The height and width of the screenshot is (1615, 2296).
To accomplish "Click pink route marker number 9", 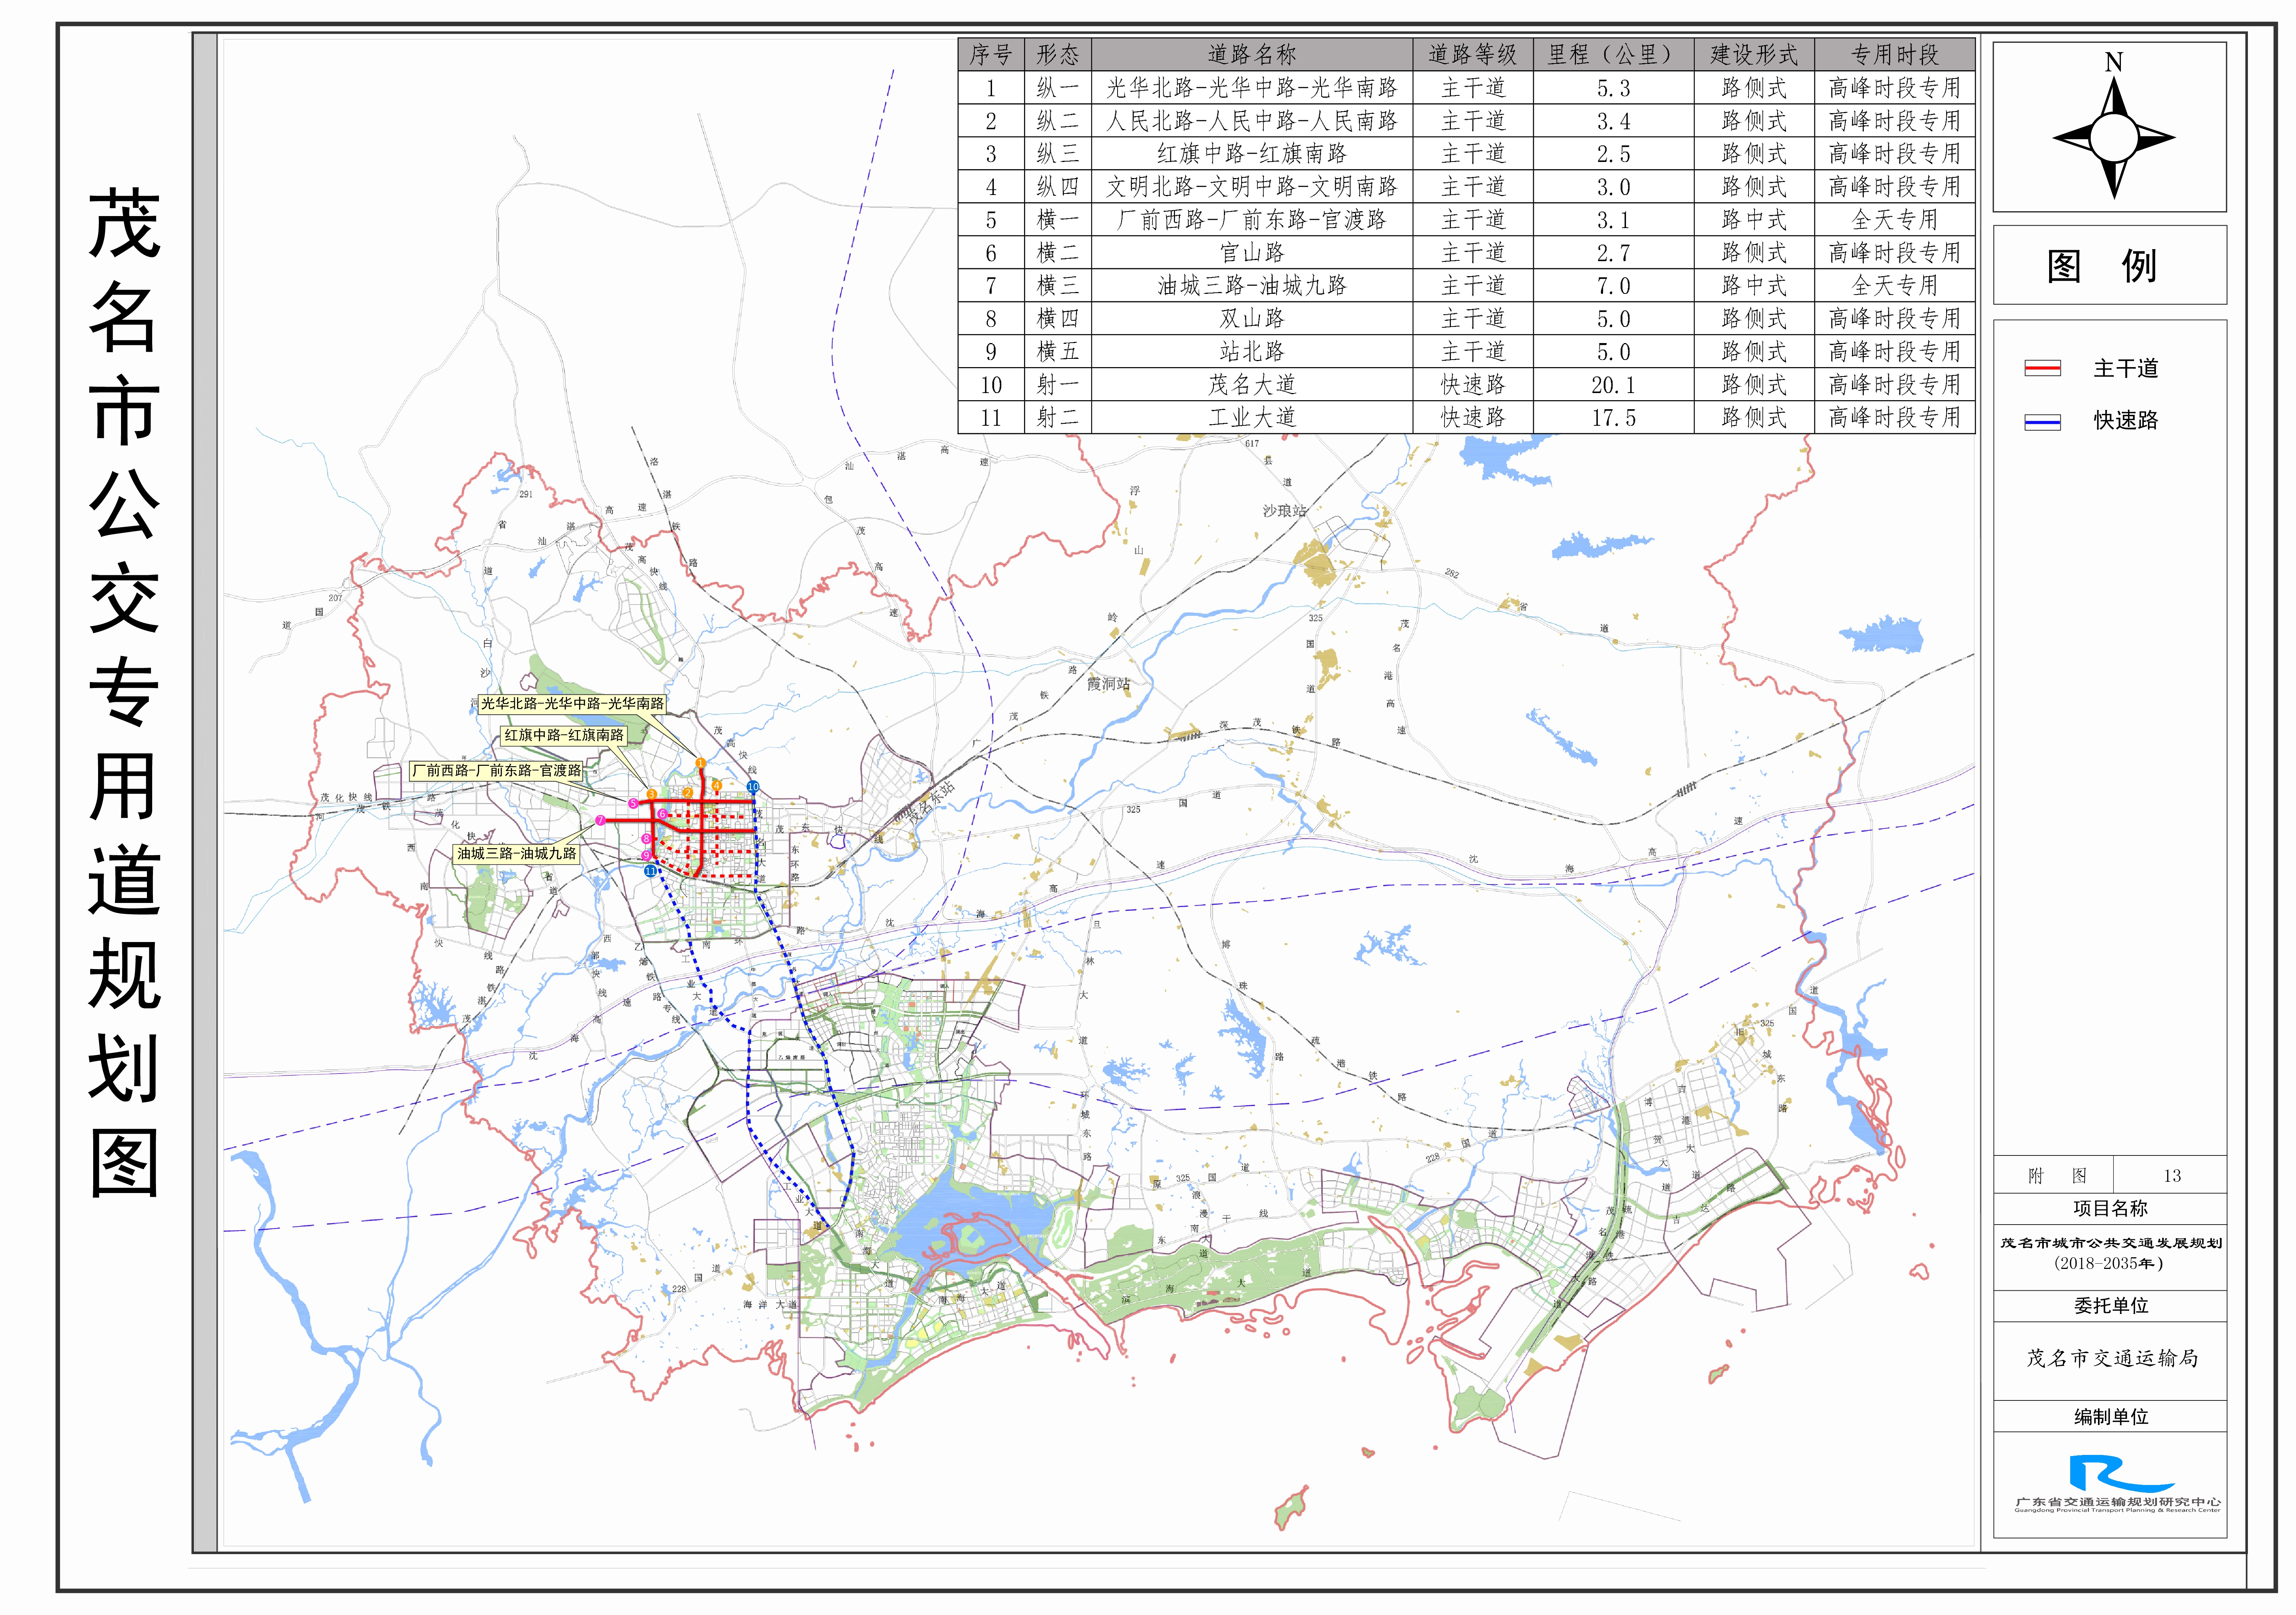I will pos(647,856).
